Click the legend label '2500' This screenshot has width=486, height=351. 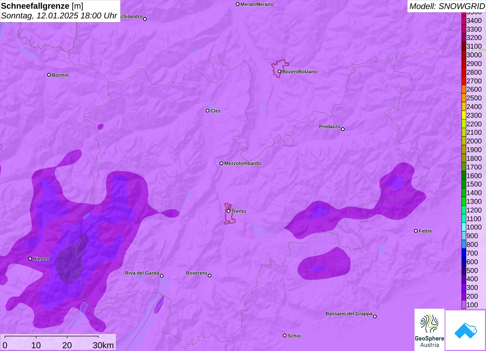coord(474,98)
